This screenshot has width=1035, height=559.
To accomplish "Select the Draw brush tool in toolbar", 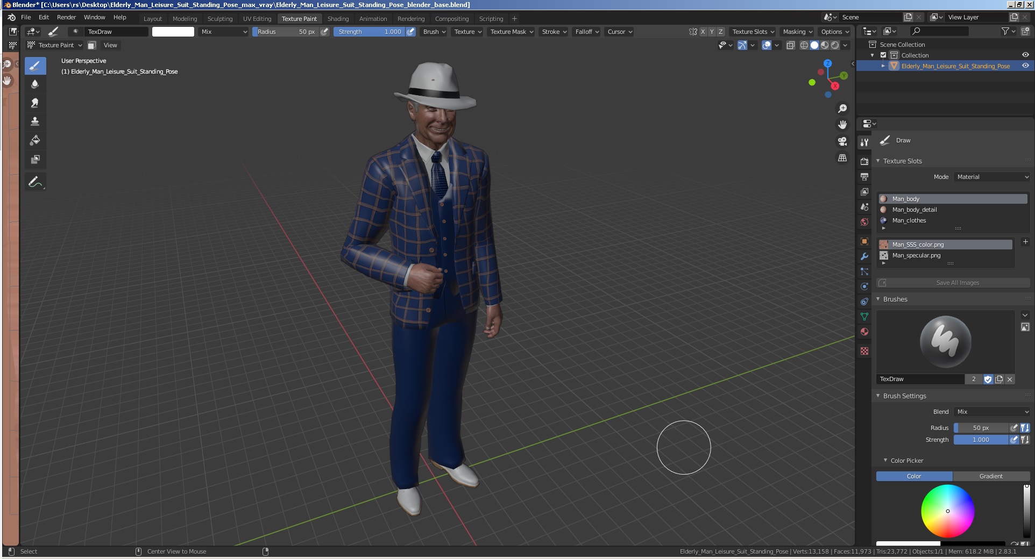I will point(35,66).
